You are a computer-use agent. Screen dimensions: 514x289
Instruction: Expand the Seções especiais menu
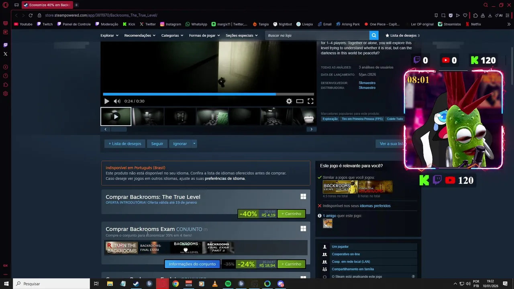point(242,35)
